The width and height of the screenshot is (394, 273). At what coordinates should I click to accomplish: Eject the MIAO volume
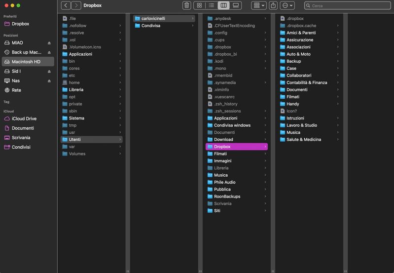[49, 43]
